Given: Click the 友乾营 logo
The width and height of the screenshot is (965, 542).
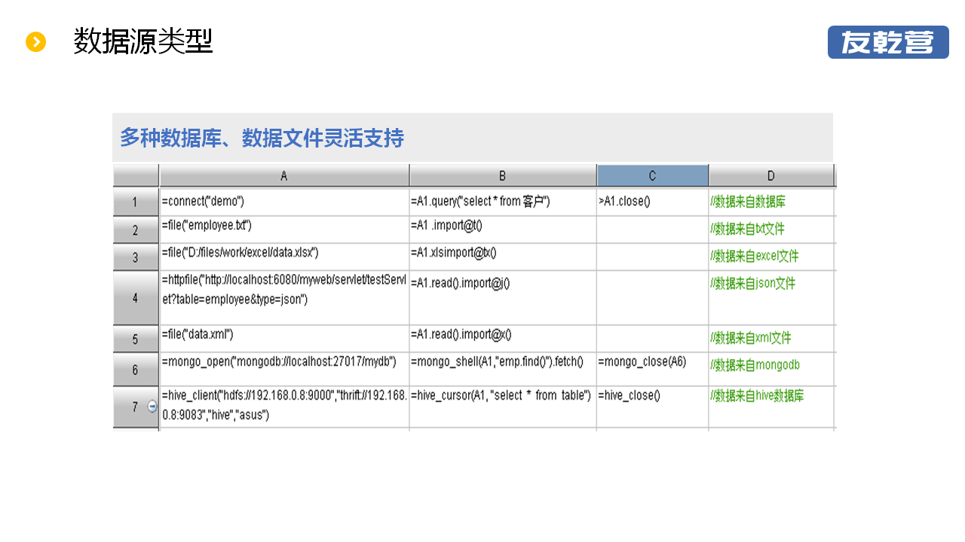Looking at the screenshot, I should 888,42.
